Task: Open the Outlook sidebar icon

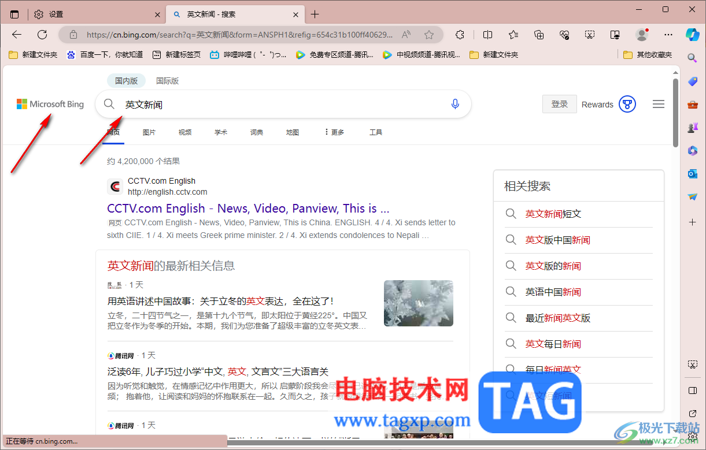Action: click(692, 174)
